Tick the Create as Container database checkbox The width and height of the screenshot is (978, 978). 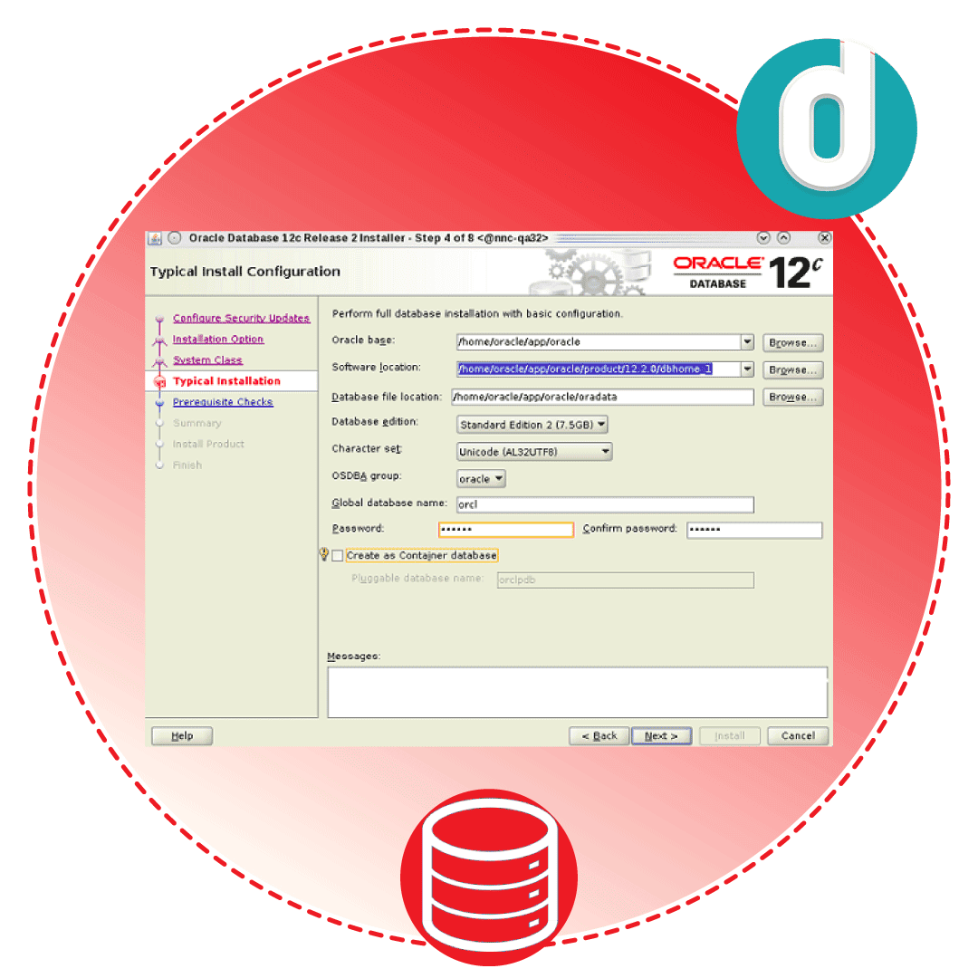click(x=338, y=555)
